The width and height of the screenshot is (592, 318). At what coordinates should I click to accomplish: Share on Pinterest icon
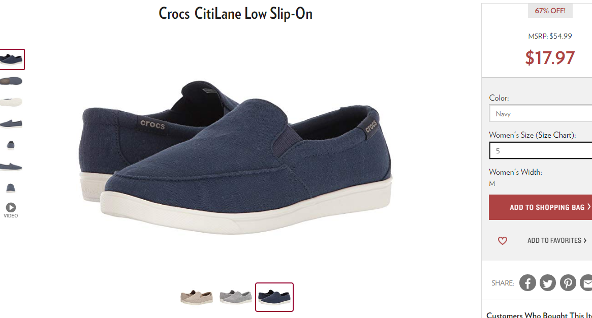pos(568,282)
